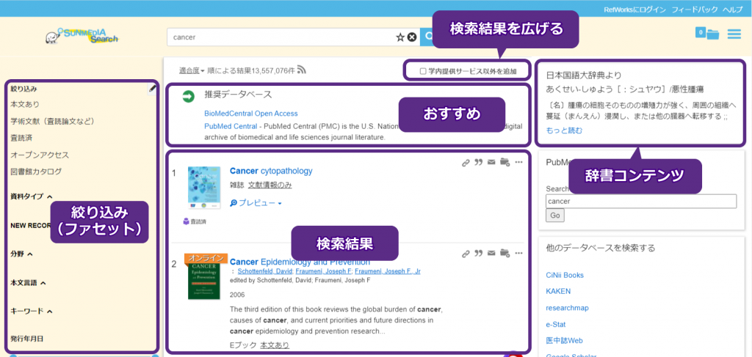Click the green arrow recommended database icon
752x357 pixels.
188,97
